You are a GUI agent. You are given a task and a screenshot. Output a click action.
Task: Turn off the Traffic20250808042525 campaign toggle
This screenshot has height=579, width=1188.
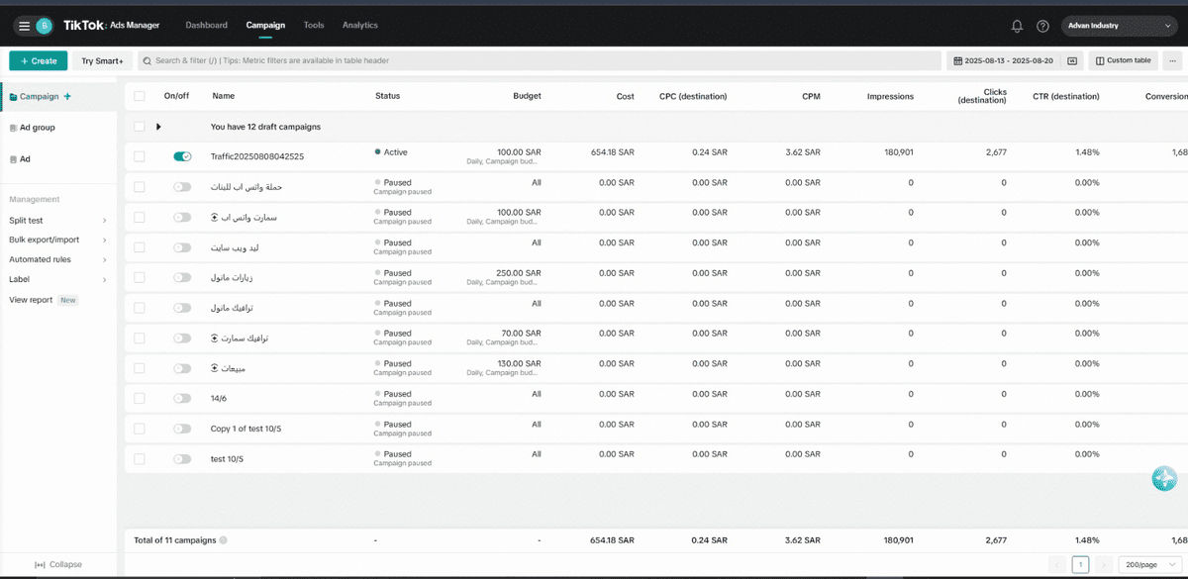point(182,156)
